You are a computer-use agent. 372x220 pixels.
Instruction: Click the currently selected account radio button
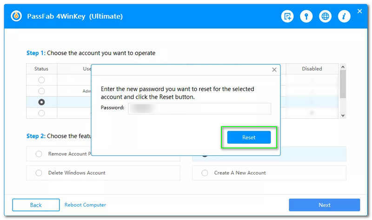[41, 102]
